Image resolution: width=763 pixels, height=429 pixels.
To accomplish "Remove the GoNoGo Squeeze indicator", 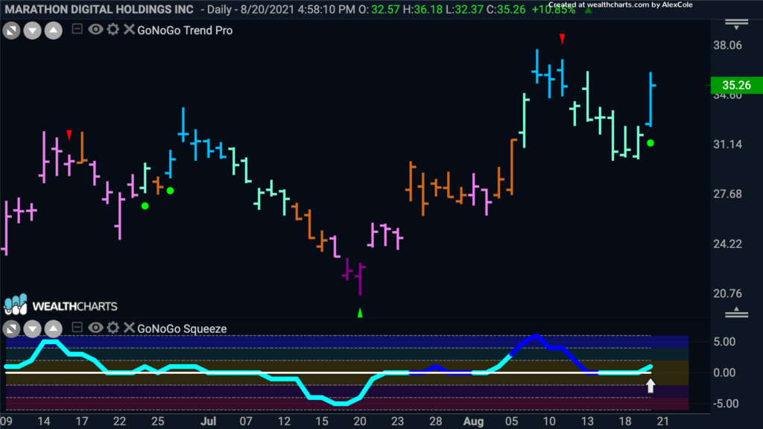I will coord(129,328).
